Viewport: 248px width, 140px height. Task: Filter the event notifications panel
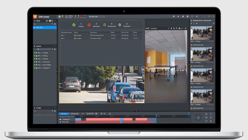click(191, 23)
